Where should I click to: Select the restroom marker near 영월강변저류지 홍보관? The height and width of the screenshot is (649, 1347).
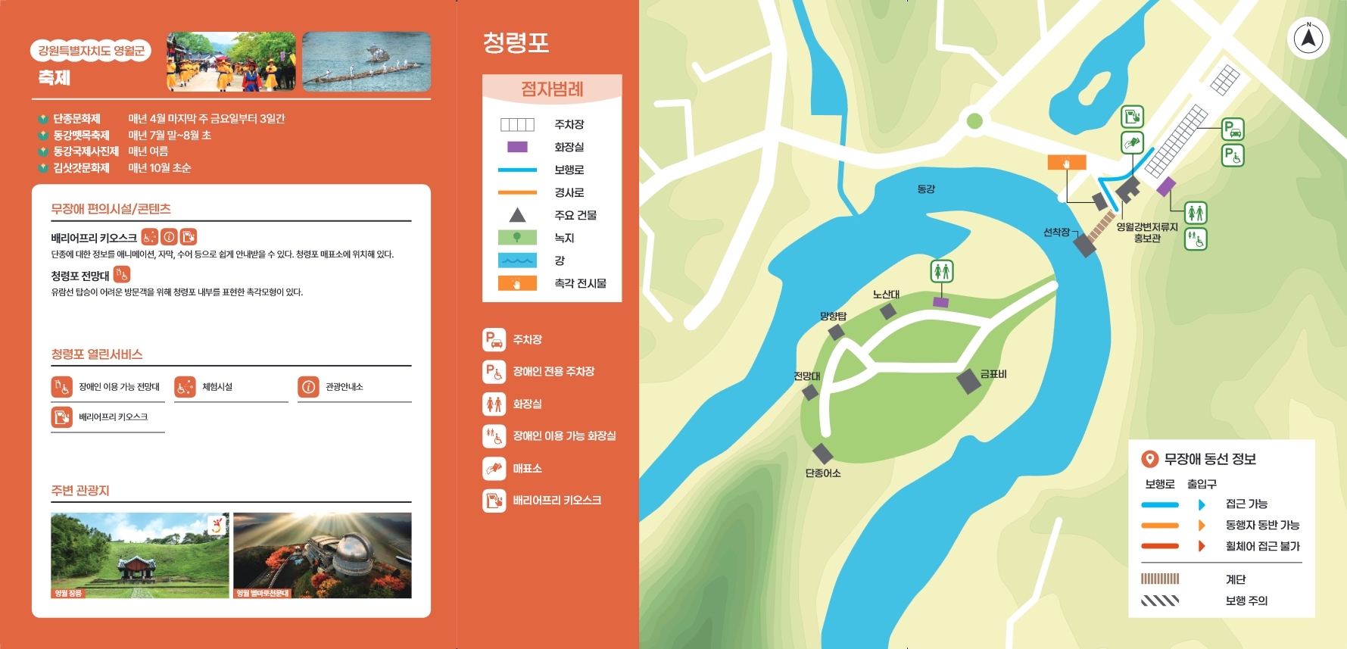(1196, 213)
